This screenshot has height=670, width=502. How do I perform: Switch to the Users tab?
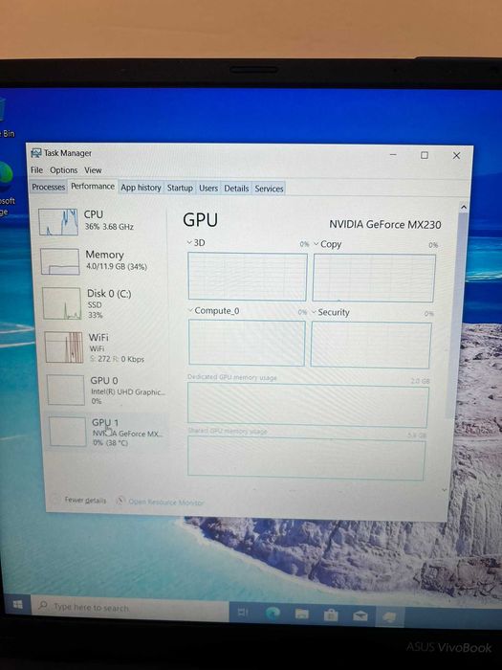pos(208,188)
